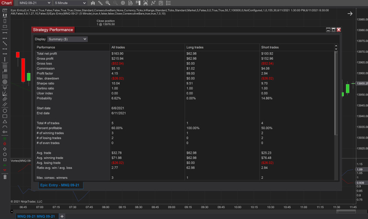
Task: Open the Display Summary ($) dropdown
Action: coord(67,39)
